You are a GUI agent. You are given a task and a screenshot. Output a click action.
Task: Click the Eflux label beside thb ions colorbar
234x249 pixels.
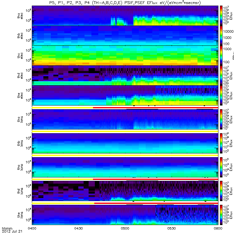click(x=231, y=143)
